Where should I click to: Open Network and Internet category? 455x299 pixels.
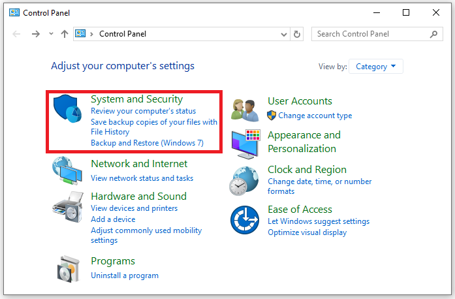[139, 164]
